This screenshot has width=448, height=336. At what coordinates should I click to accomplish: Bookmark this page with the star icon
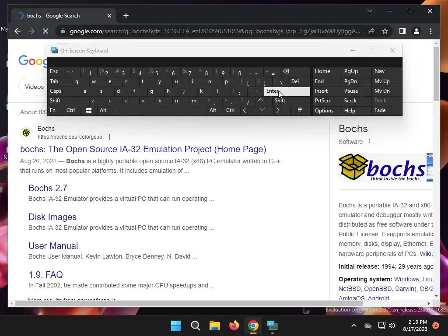385,31
